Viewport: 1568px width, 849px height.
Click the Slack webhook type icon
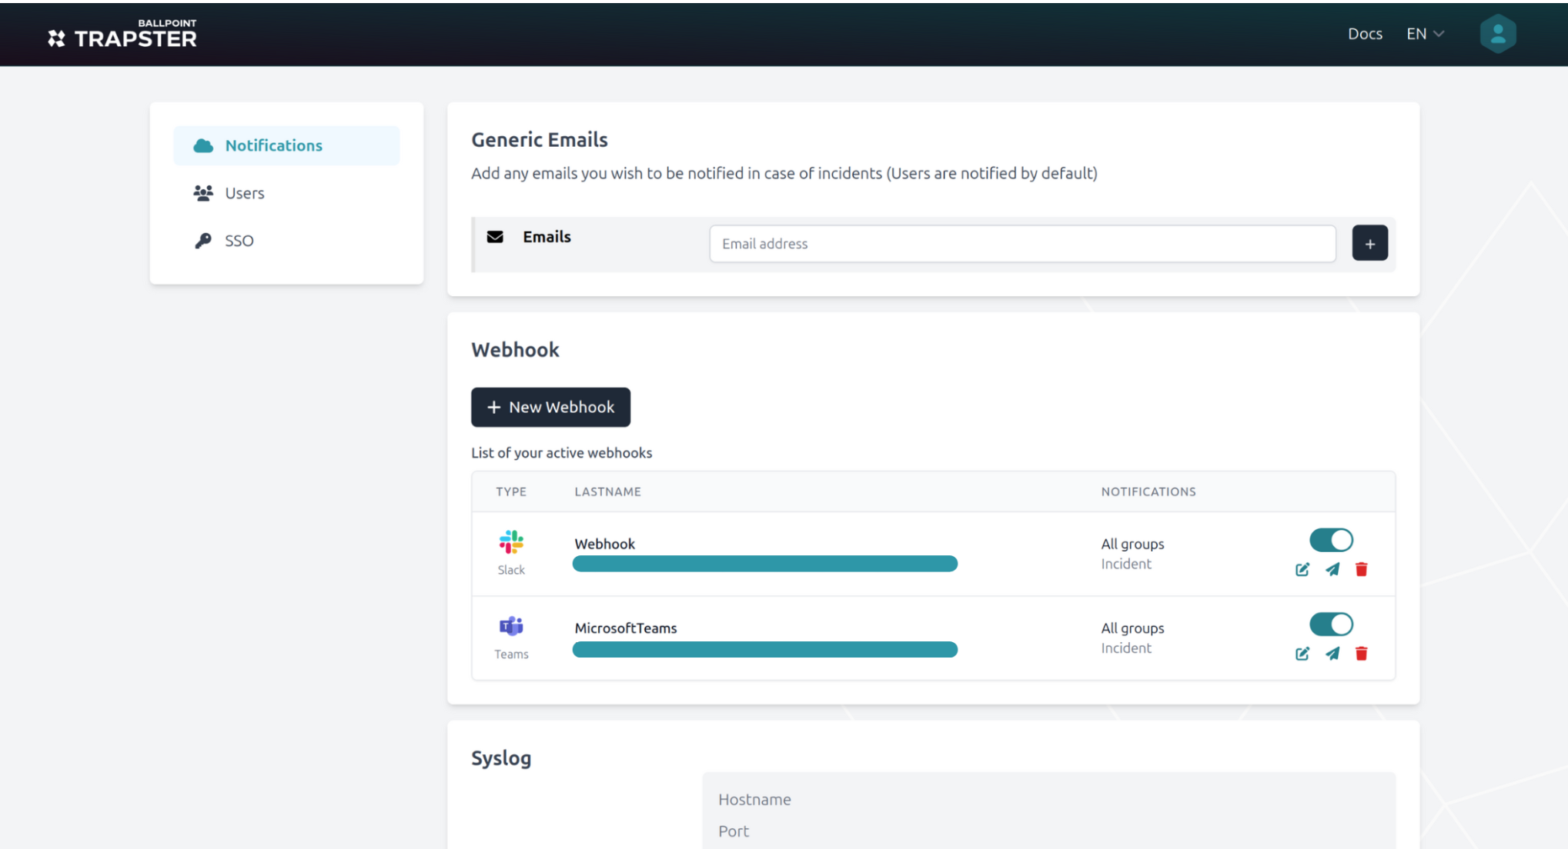511,541
